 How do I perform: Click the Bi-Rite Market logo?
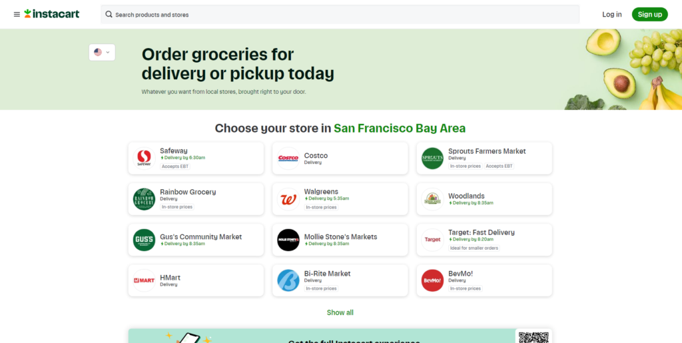288,280
